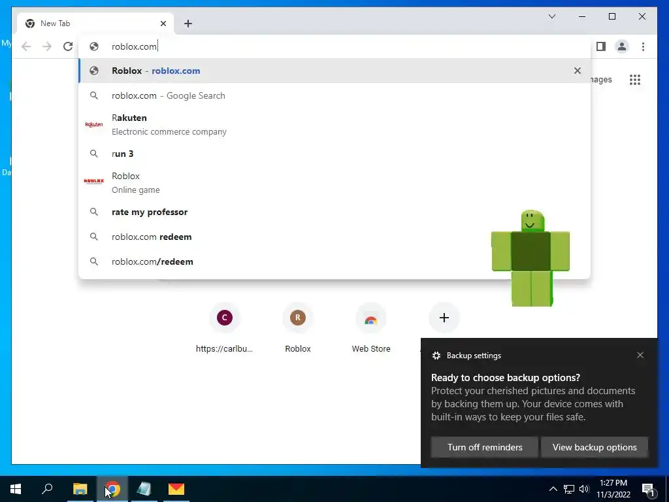Click View backup options button
The width and height of the screenshot is (669, 502).
point(595,447)
